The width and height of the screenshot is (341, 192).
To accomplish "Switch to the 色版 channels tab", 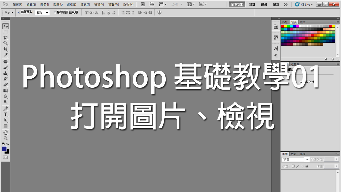I will tap(294, 154).
